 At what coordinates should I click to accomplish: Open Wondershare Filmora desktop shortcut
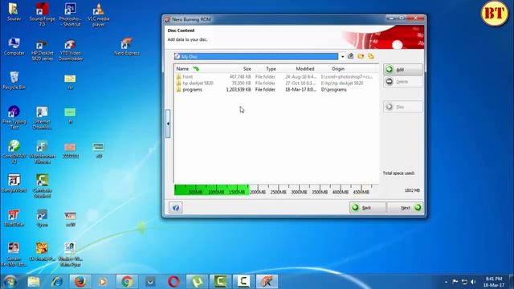tap(42, 152)
